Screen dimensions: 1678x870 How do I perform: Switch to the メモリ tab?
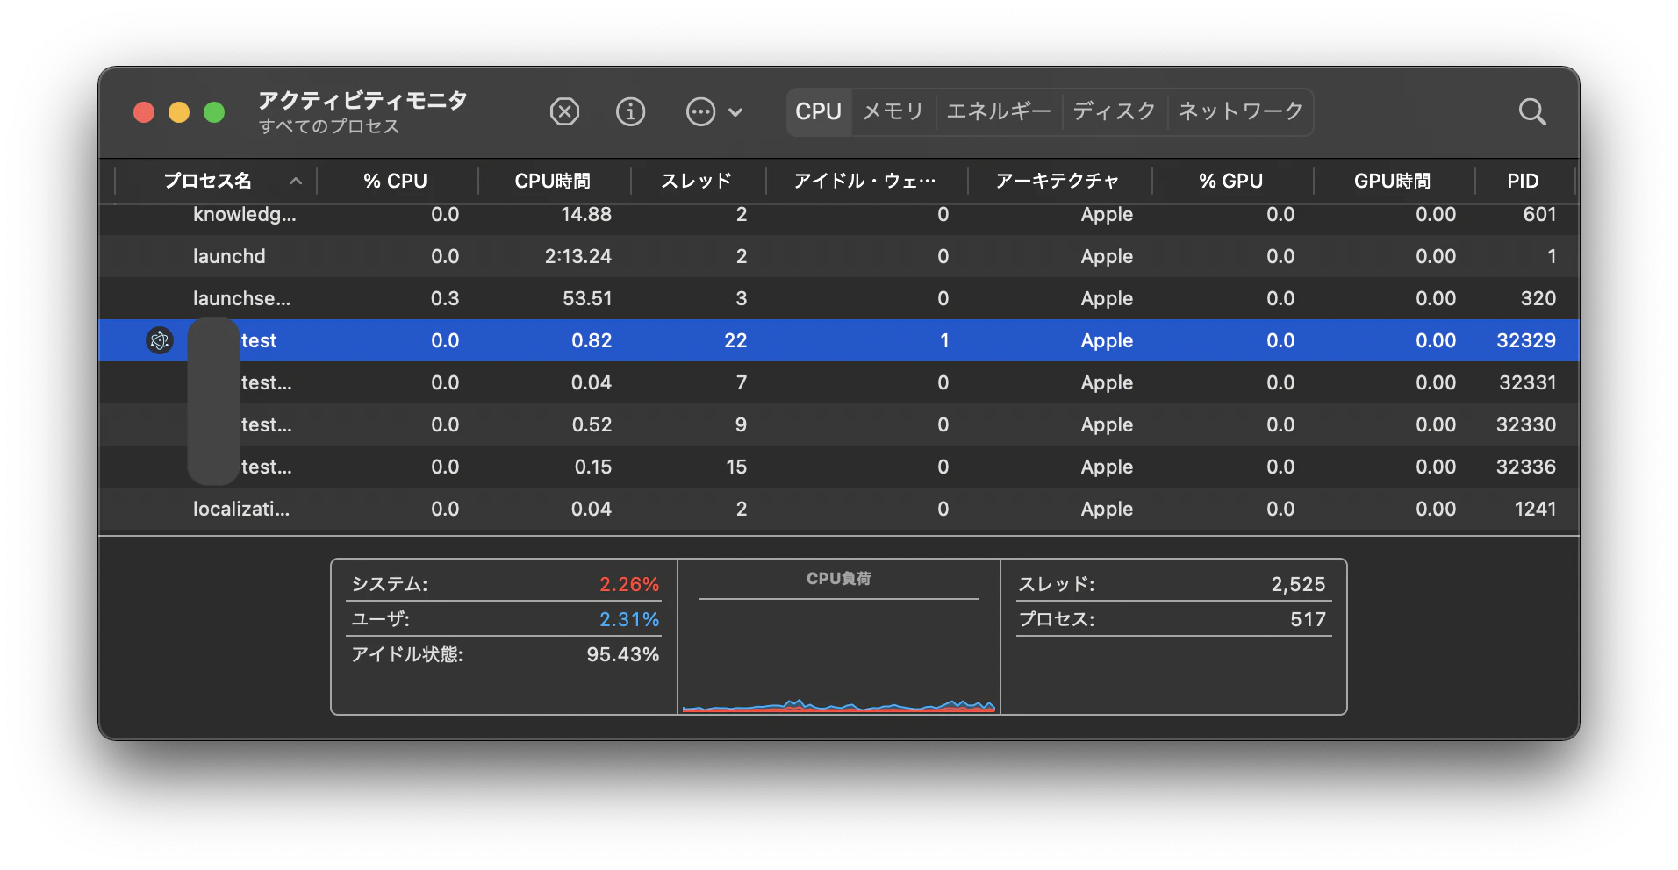point(893,111)
